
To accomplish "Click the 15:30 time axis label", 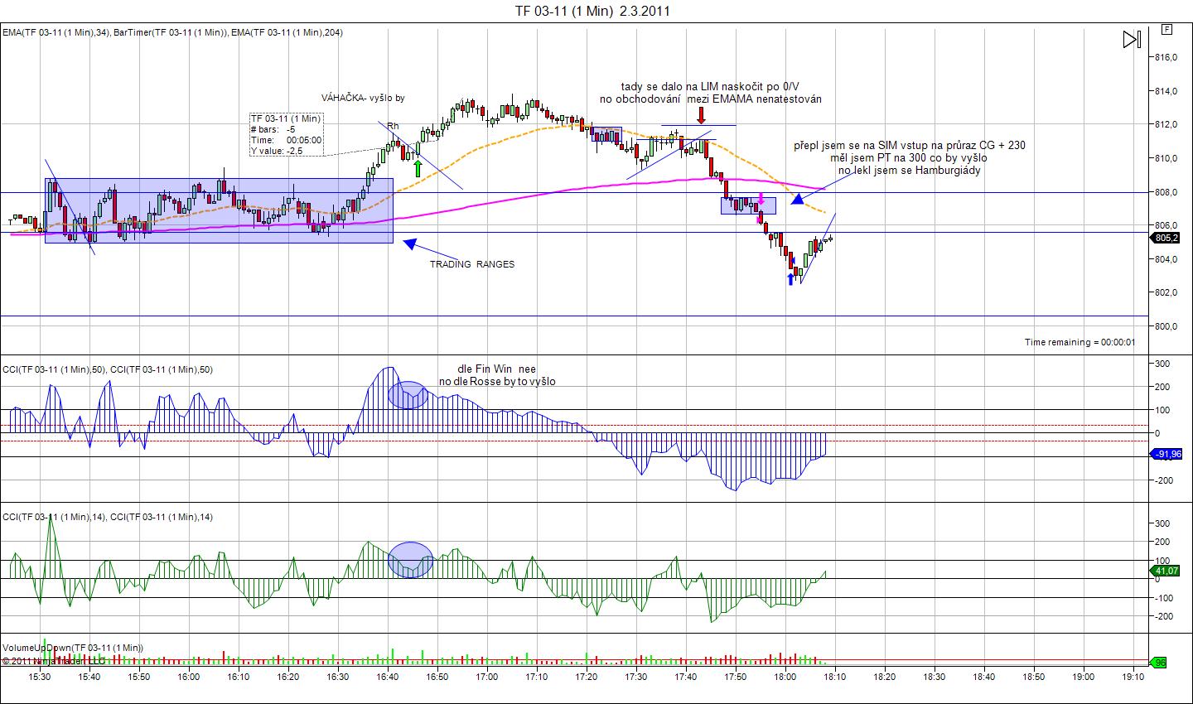I will pos(40,677).
